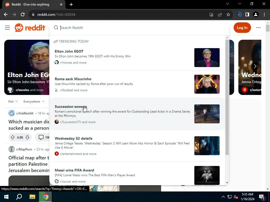Viewport: 270px width, 202px height.
Task: Click the Reddit logo
Action: tap(30, 28)
